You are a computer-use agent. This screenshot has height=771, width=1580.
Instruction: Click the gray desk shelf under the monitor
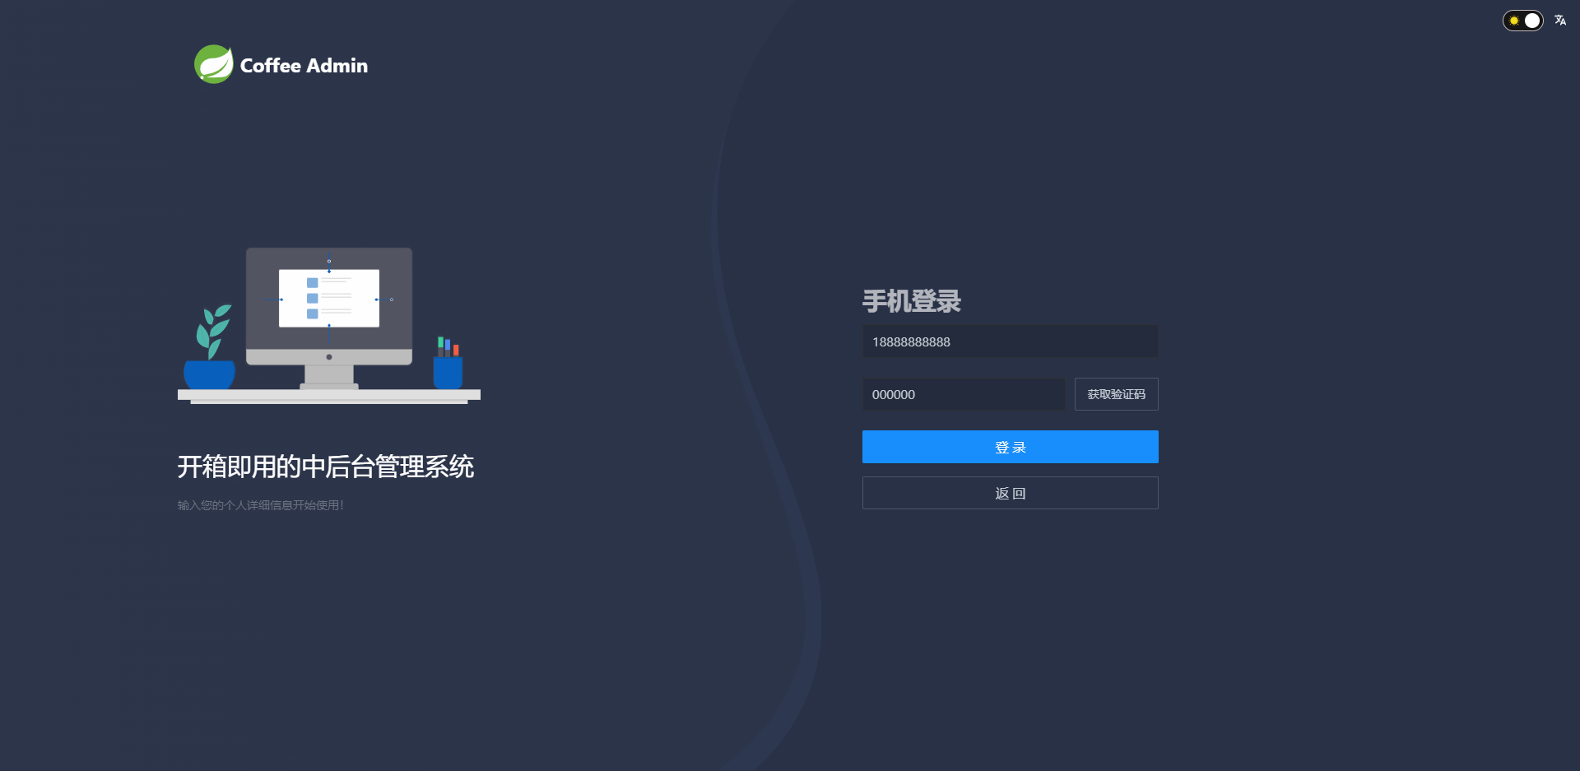tap(329, 397)
